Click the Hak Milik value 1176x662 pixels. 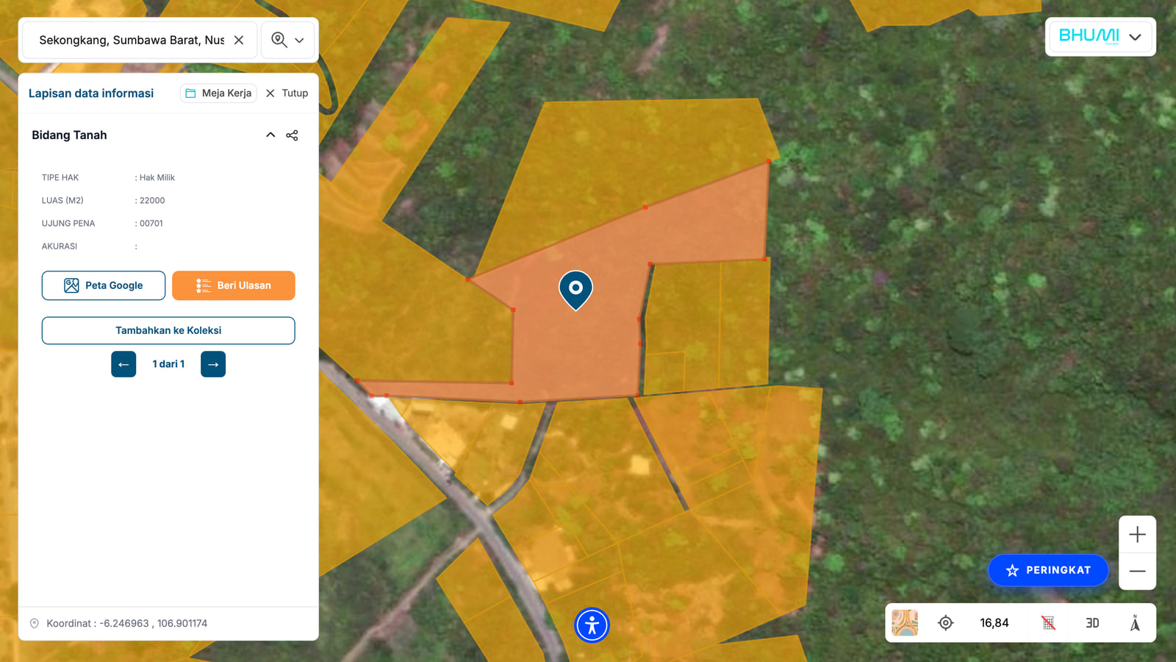point(157,178)
